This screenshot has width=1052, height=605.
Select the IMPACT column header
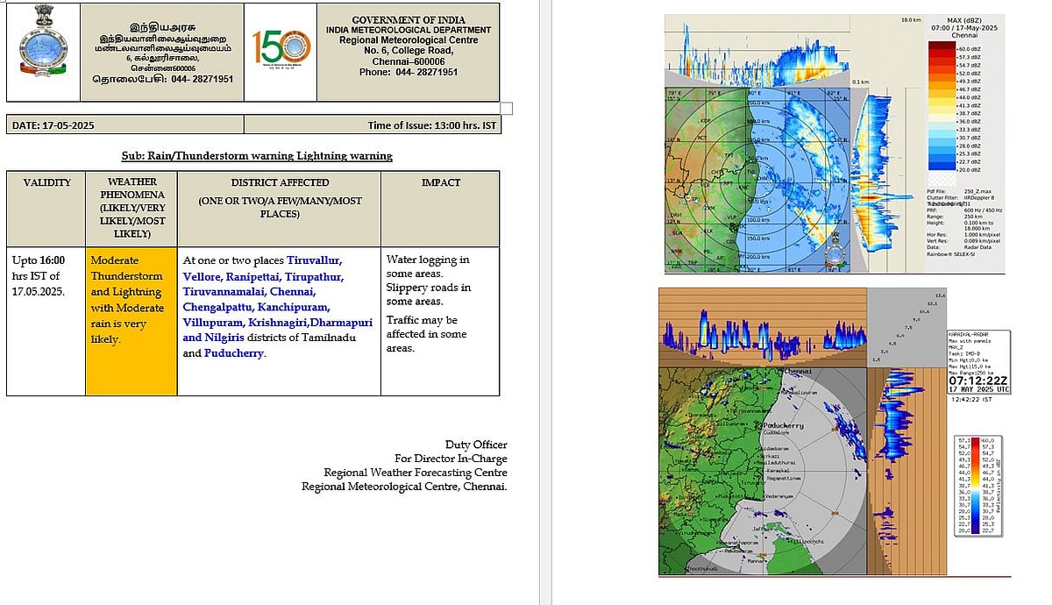click(x=440, y=182)
